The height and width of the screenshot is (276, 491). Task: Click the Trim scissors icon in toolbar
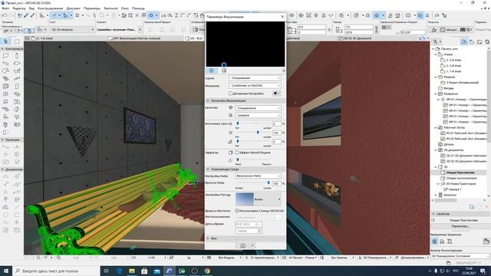pyautogui.click(x=163, y=15)
